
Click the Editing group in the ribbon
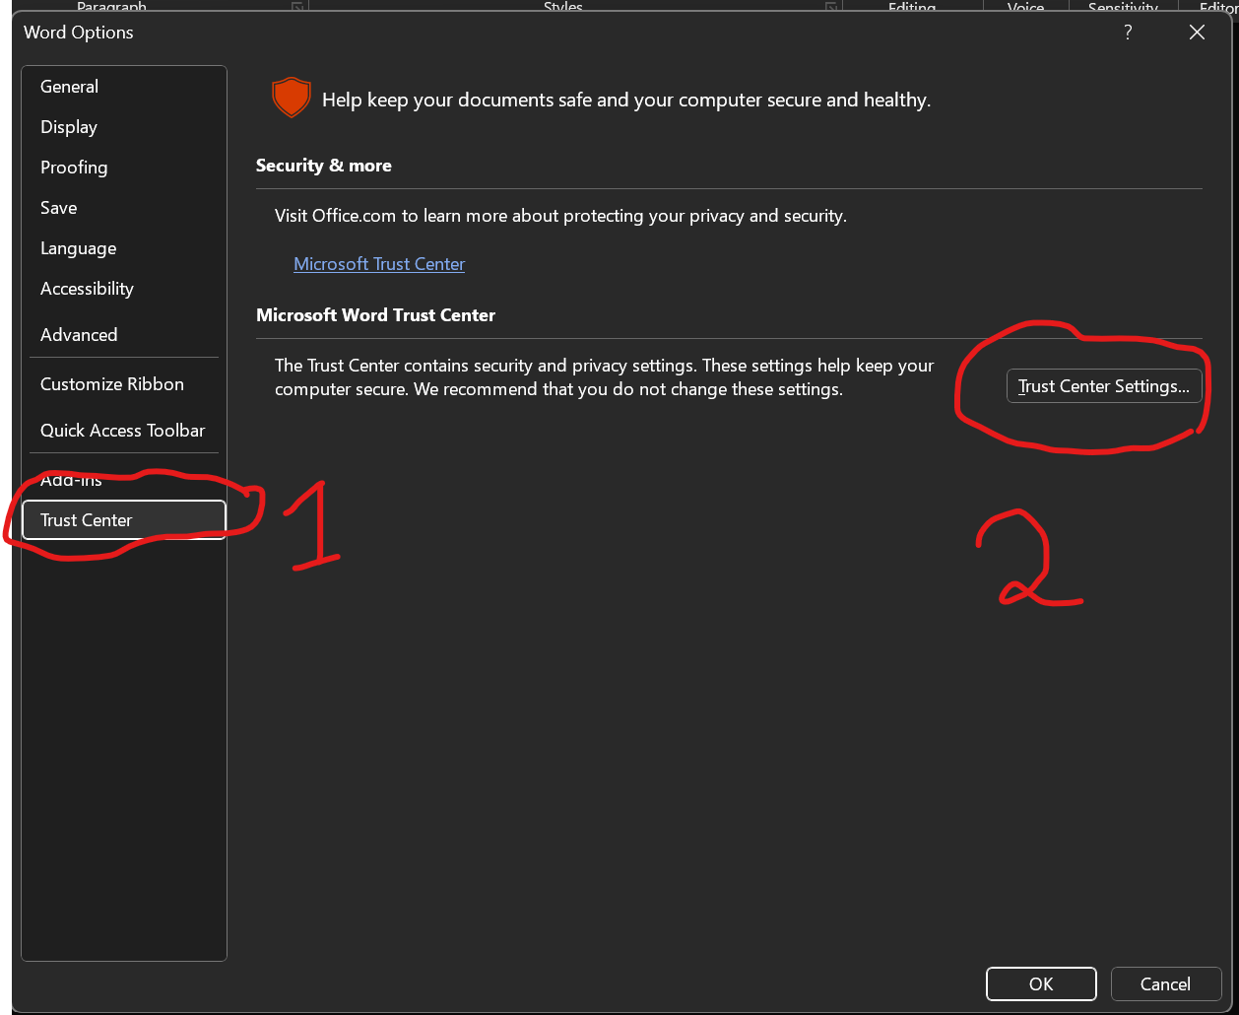(911, 7)
